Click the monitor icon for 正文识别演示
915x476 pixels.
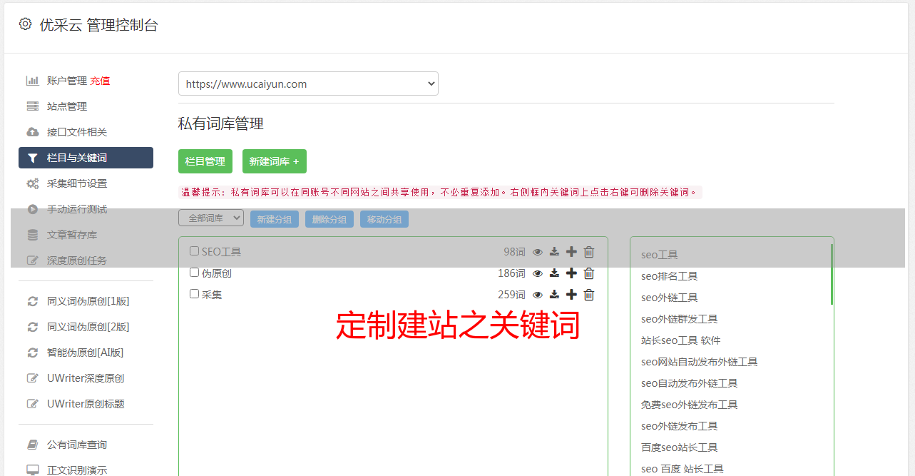pos(33,470)
